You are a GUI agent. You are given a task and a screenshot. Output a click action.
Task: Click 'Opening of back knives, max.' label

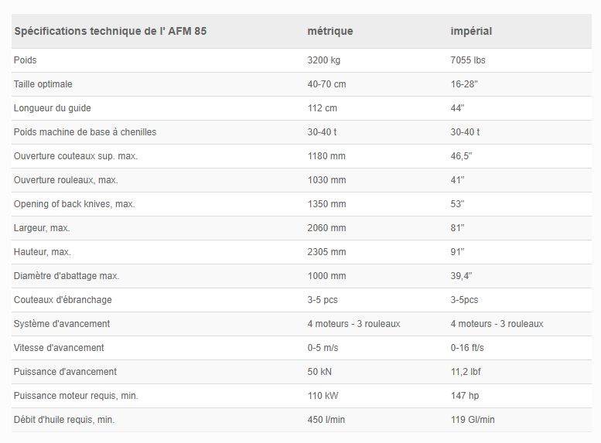pyautogui.click(x=74, y=204)
